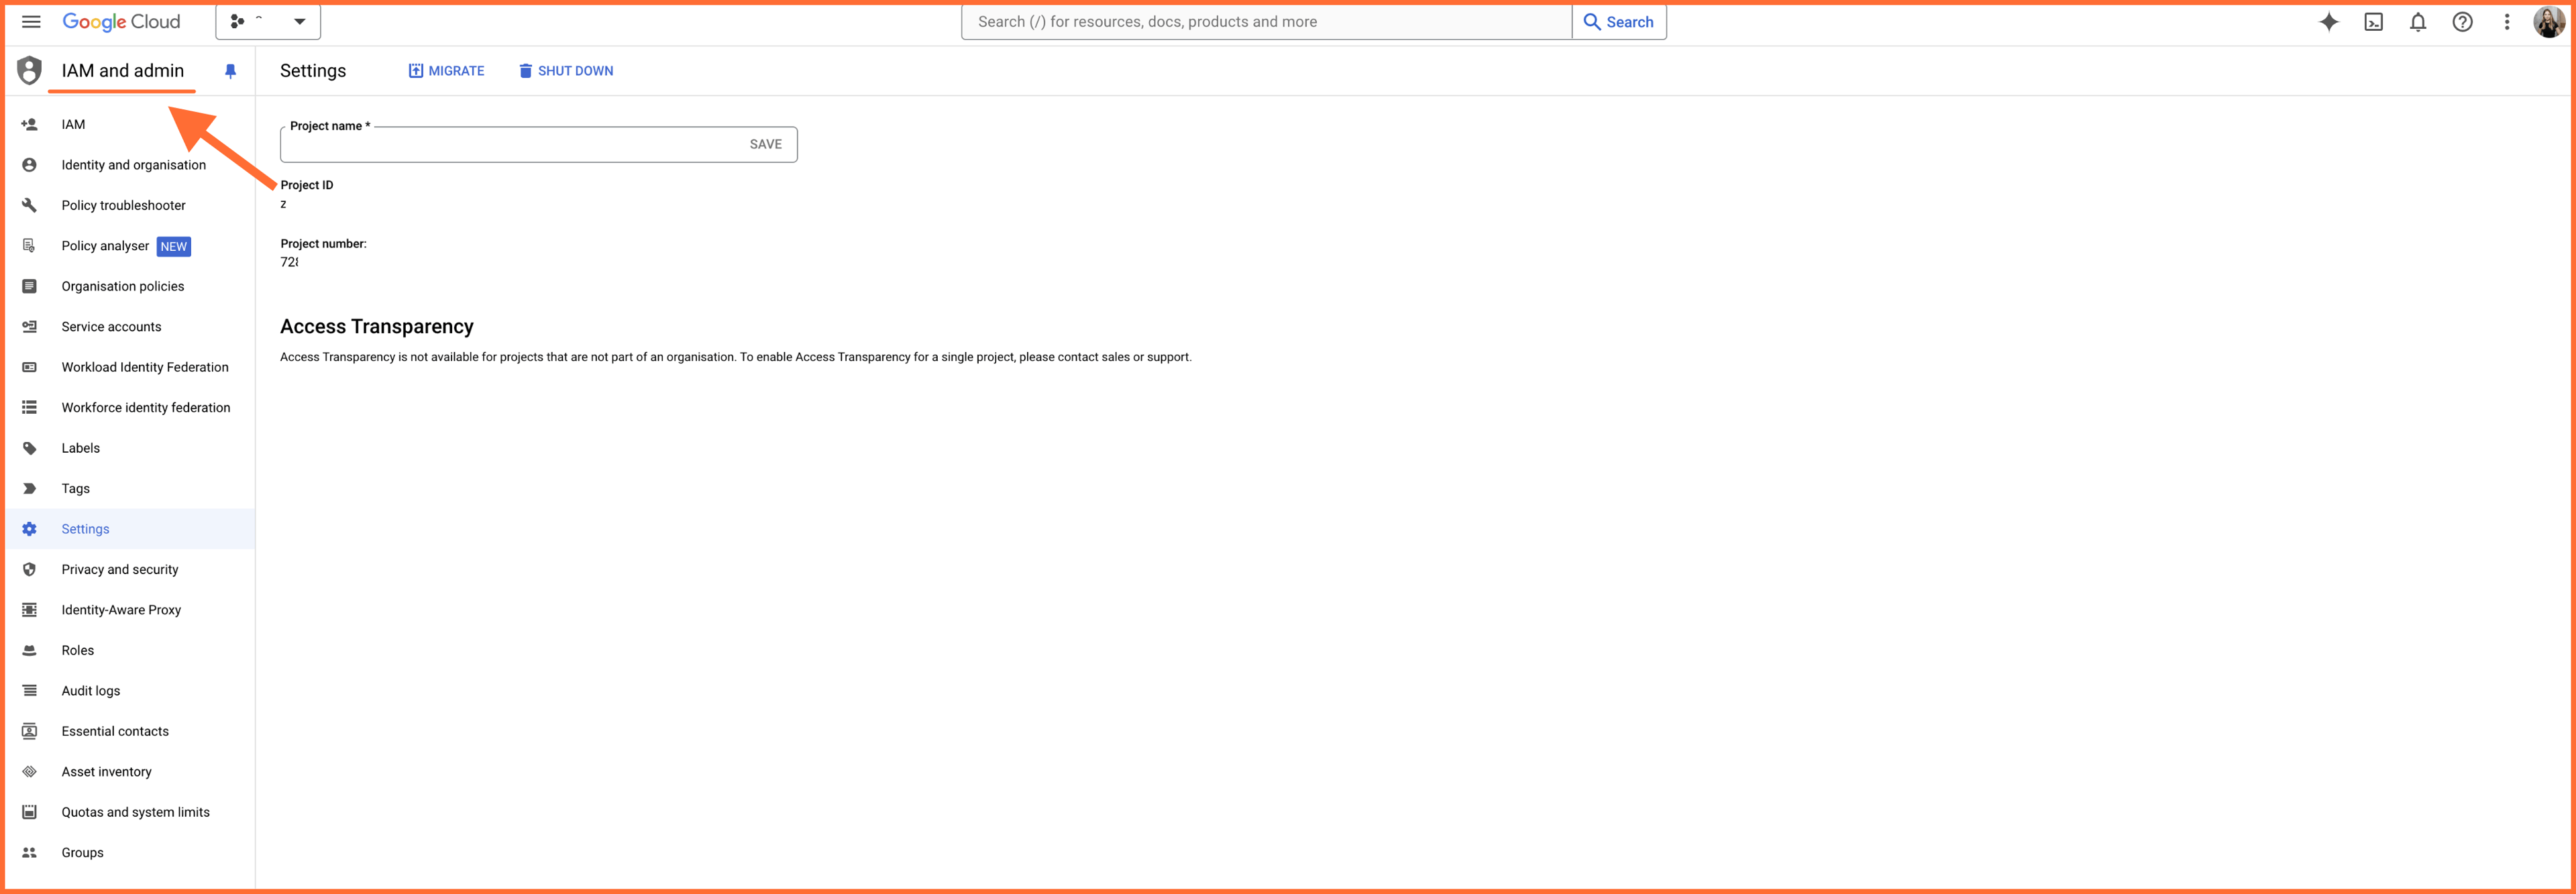Save the project name
Viewport: 2576px width, 894px height.
(x=766, y=144)
